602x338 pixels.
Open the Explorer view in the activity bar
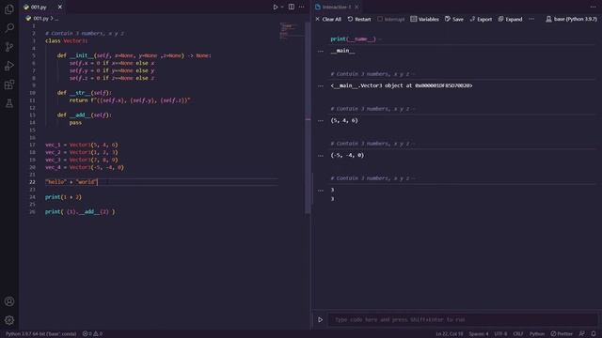tap(9, 8)
